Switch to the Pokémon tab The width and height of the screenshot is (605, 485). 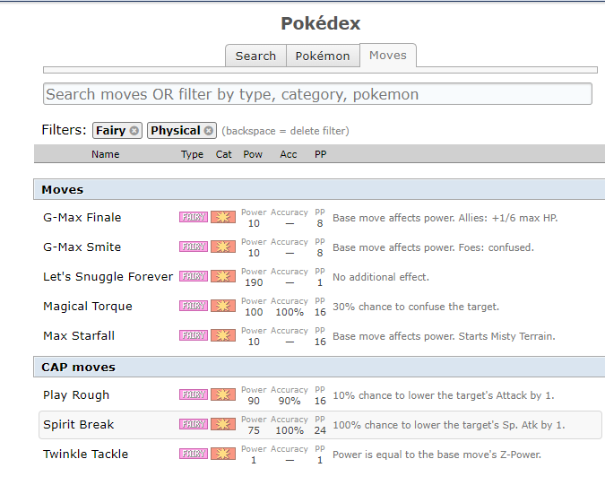323,56
